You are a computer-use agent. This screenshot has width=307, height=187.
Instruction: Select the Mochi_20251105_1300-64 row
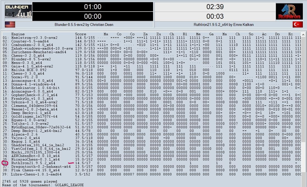pos(152,152)
